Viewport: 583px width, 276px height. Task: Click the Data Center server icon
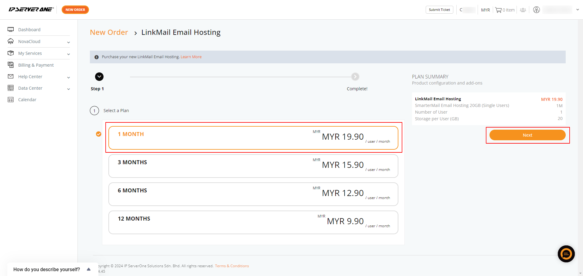click(11, 88)
